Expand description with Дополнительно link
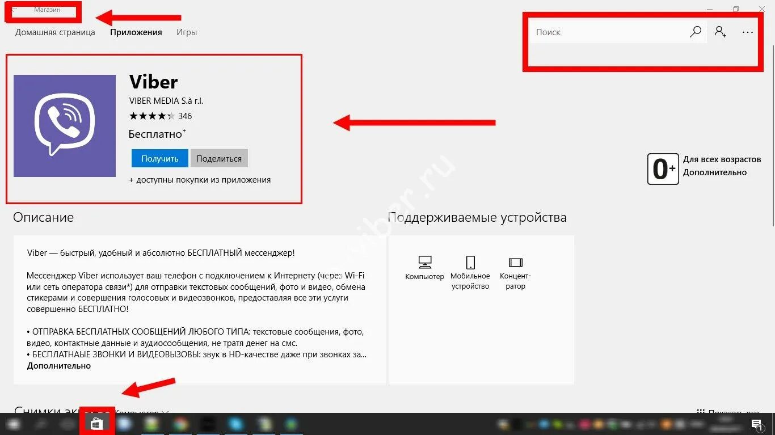This screenshot has height=435, width=775. point(59,366)
